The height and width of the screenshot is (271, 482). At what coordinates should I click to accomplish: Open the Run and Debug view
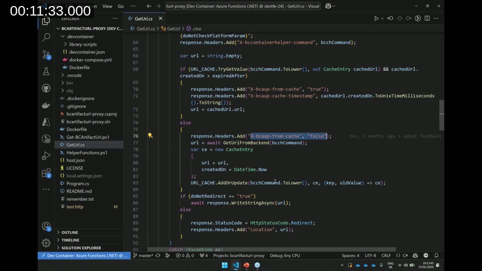coord(46,156)
